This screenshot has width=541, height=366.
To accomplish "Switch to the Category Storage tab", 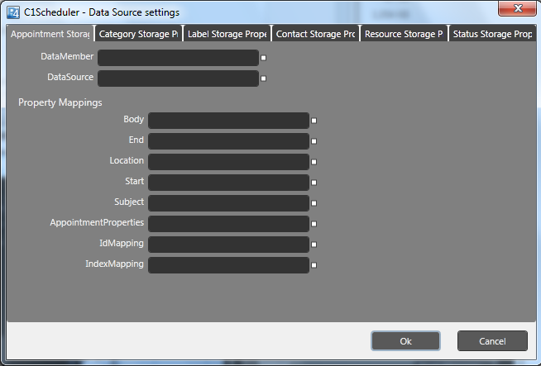I will tap(138, 35).
